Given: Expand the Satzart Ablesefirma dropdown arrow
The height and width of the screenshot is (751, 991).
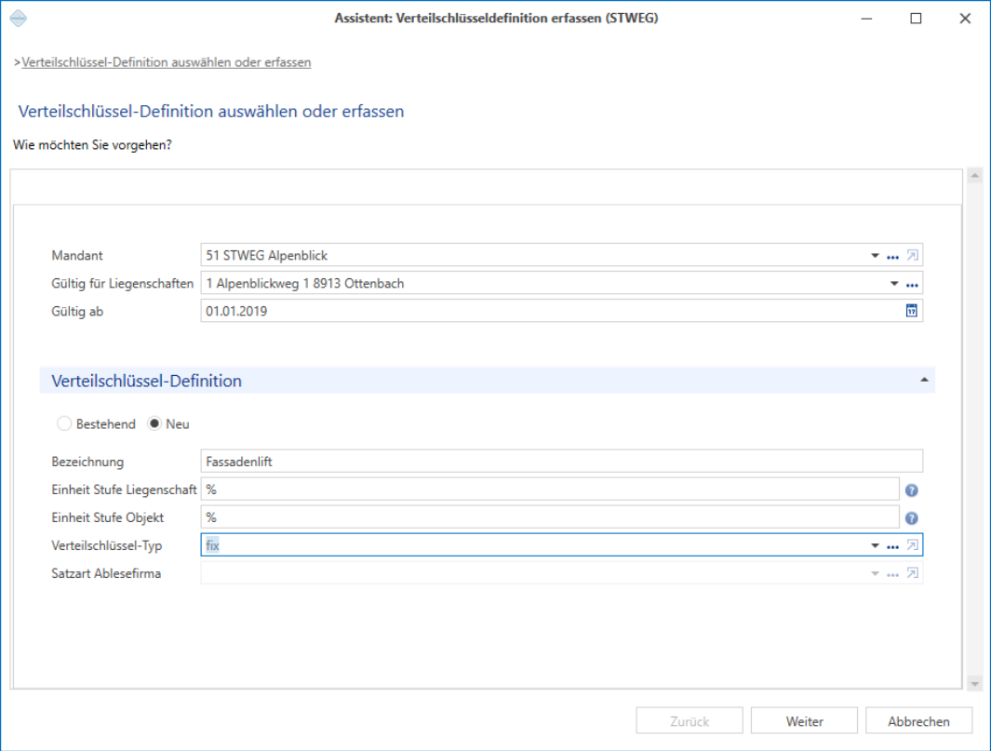Looking at the screenshot, I should (875, 572).
